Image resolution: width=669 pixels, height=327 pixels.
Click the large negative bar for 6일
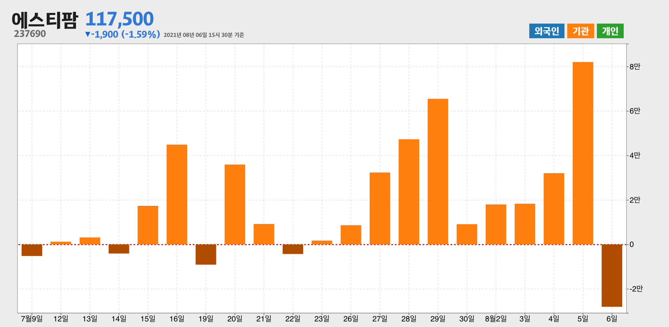tap(612, 275)
